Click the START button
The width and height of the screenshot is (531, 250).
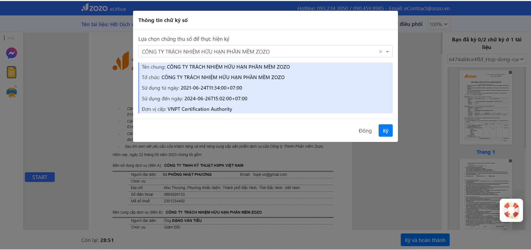pos(40,177)
